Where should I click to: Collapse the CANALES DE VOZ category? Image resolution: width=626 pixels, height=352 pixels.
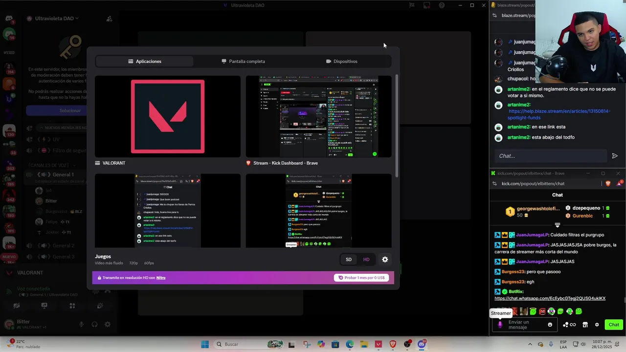click(52, 165)
